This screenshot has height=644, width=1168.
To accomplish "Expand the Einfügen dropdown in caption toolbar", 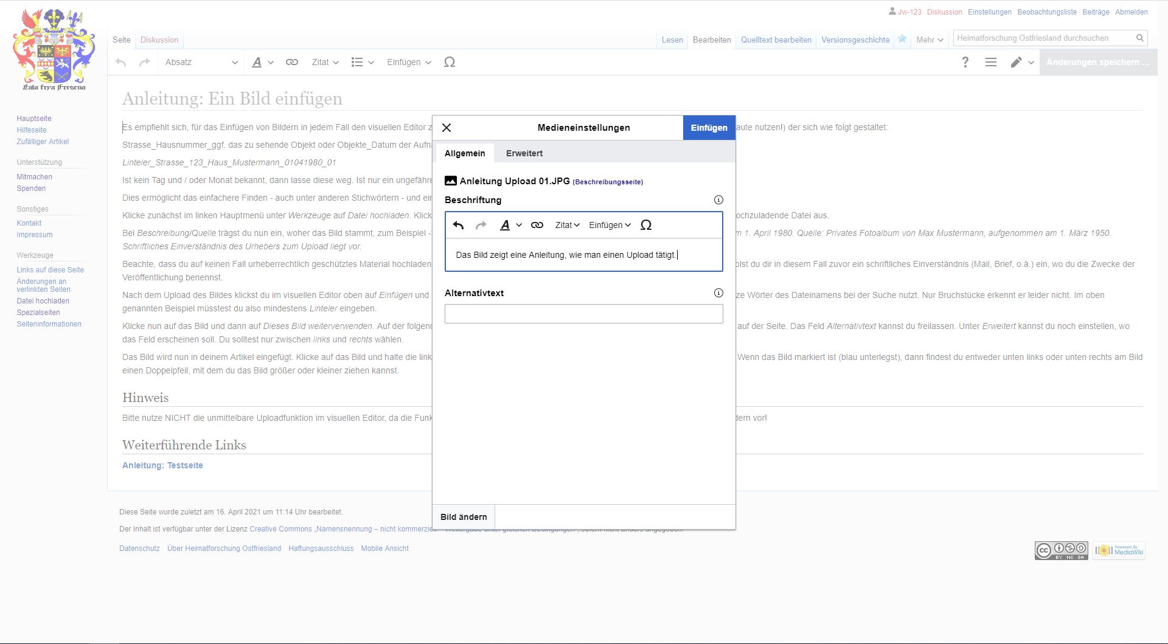I will [x=610, y=225].
